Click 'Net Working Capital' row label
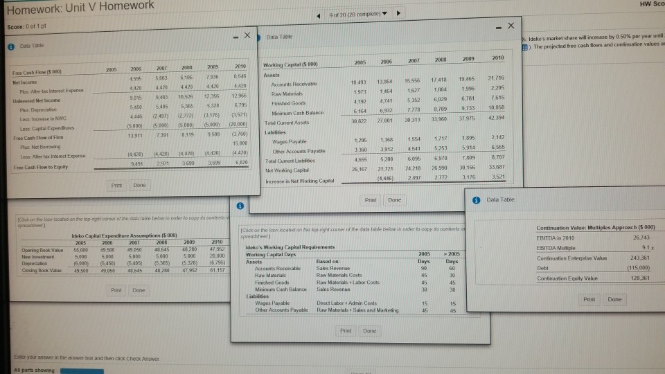This screenshot has width=665, height=374. click(x=287, y=170)
